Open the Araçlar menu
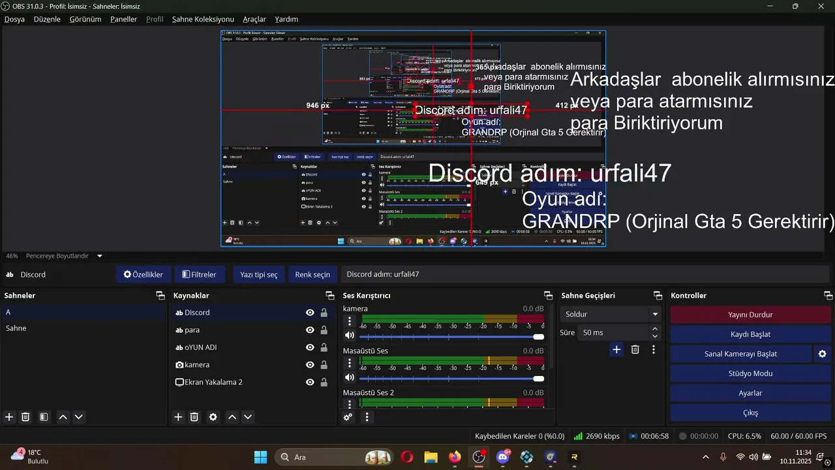Viewport: 835px width, 470px height. [x=254, y=19]
